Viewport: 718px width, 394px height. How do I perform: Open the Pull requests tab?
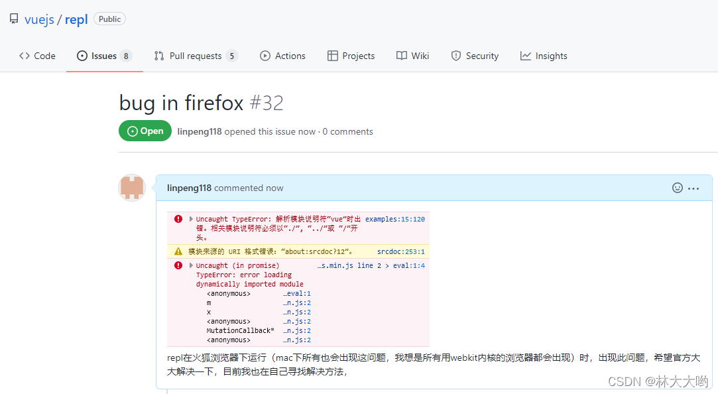(196, 56)
